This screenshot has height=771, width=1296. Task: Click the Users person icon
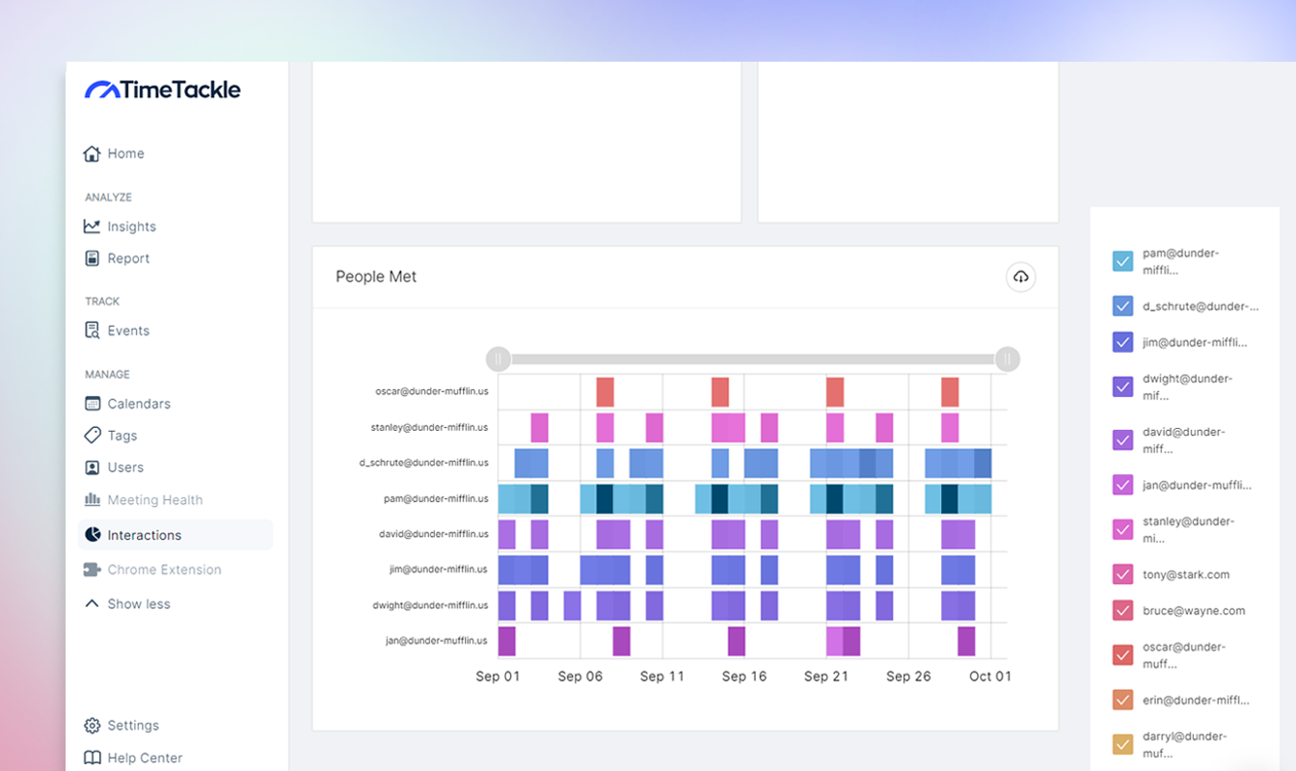pyautogui.click(x=92, y=467)
